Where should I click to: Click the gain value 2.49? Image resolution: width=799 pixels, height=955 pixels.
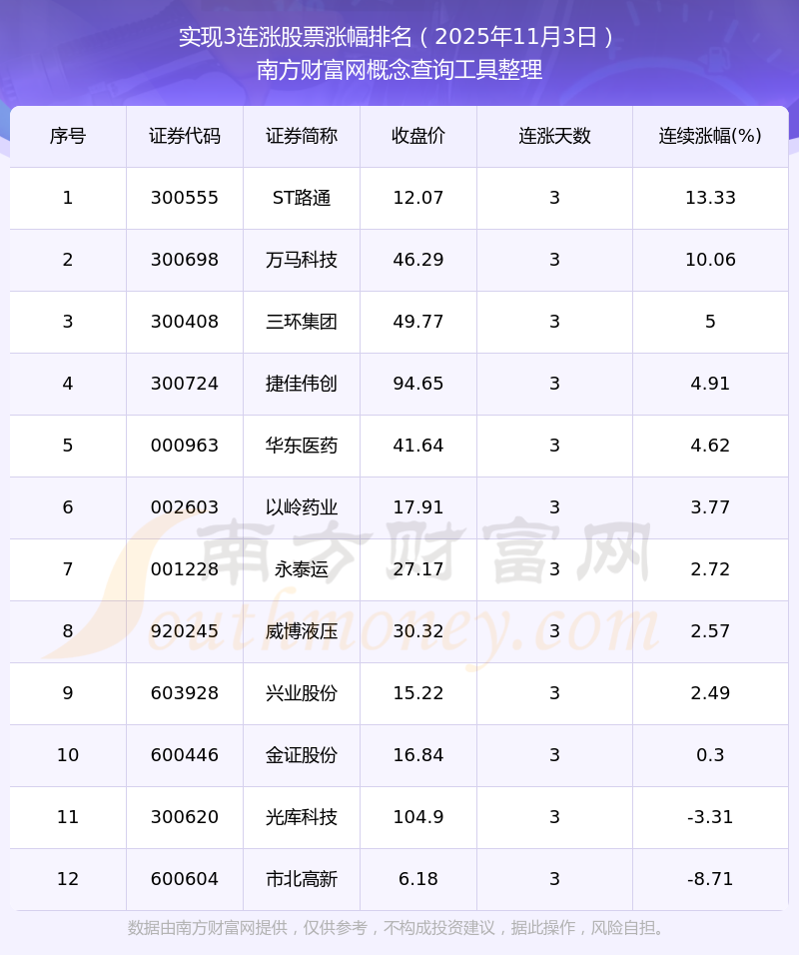click(x=710, y=693)
